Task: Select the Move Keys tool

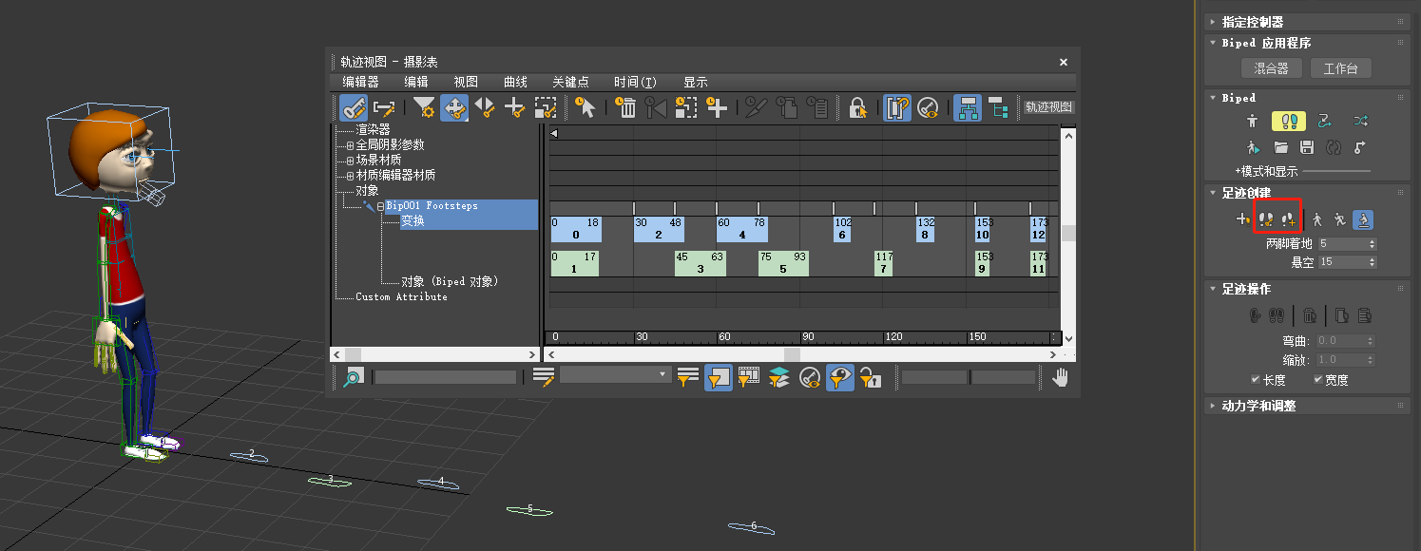Action: [x=453, y=107]
